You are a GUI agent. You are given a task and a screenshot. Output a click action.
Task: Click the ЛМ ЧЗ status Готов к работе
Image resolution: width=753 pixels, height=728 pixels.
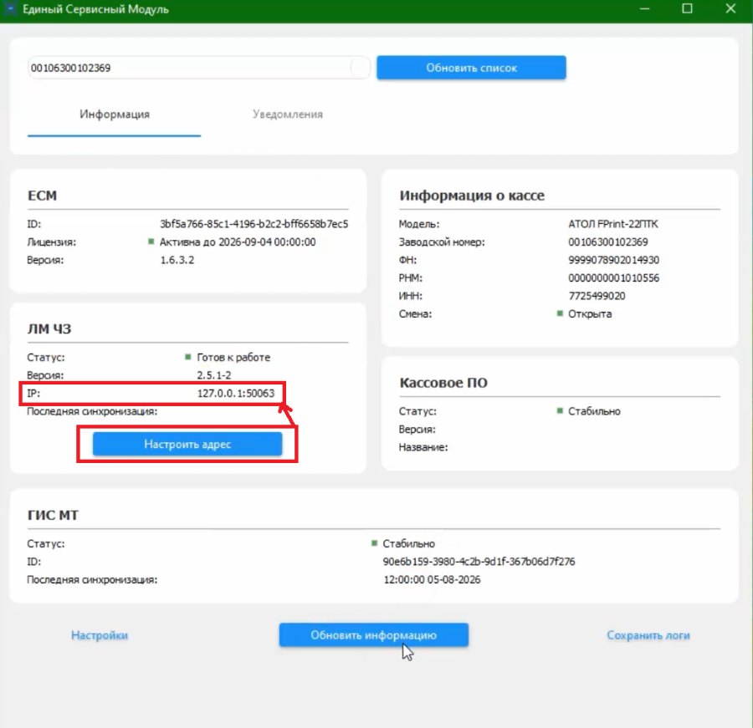point(233,357)
